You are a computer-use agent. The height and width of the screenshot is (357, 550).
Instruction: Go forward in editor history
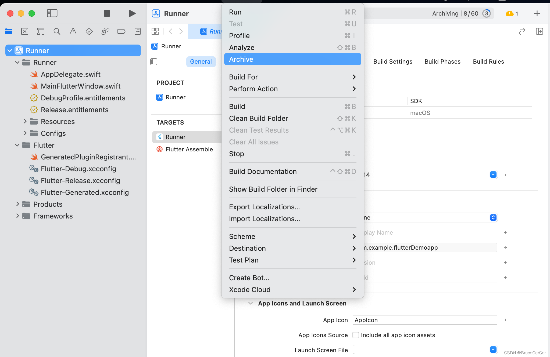pos(181,31)
